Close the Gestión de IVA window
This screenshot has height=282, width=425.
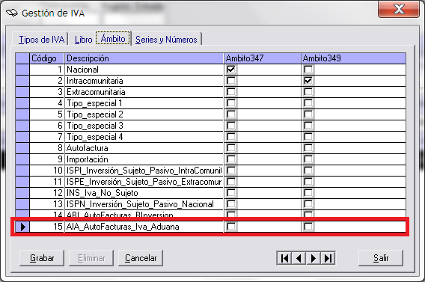[399, 9]
